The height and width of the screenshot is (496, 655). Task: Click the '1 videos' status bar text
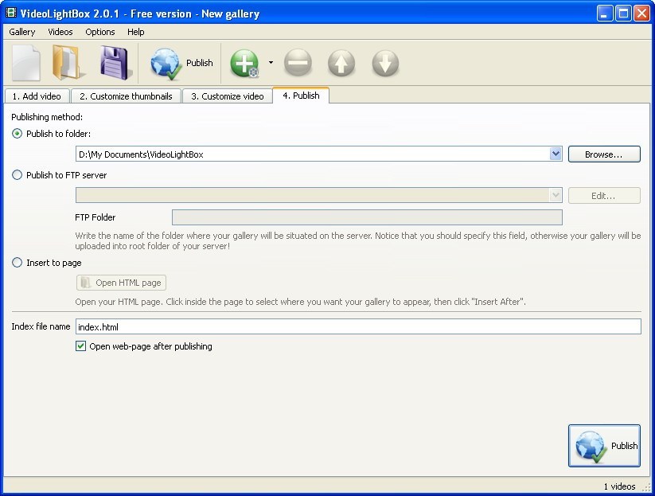619,486
